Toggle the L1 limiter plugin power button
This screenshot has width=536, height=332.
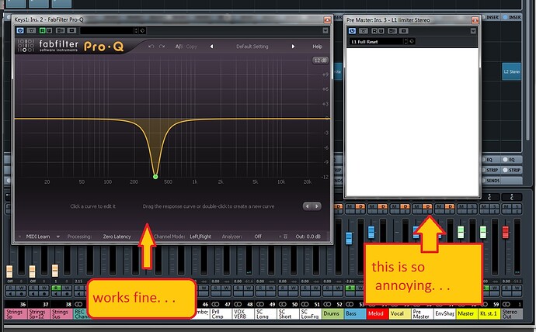pos(352,31)
